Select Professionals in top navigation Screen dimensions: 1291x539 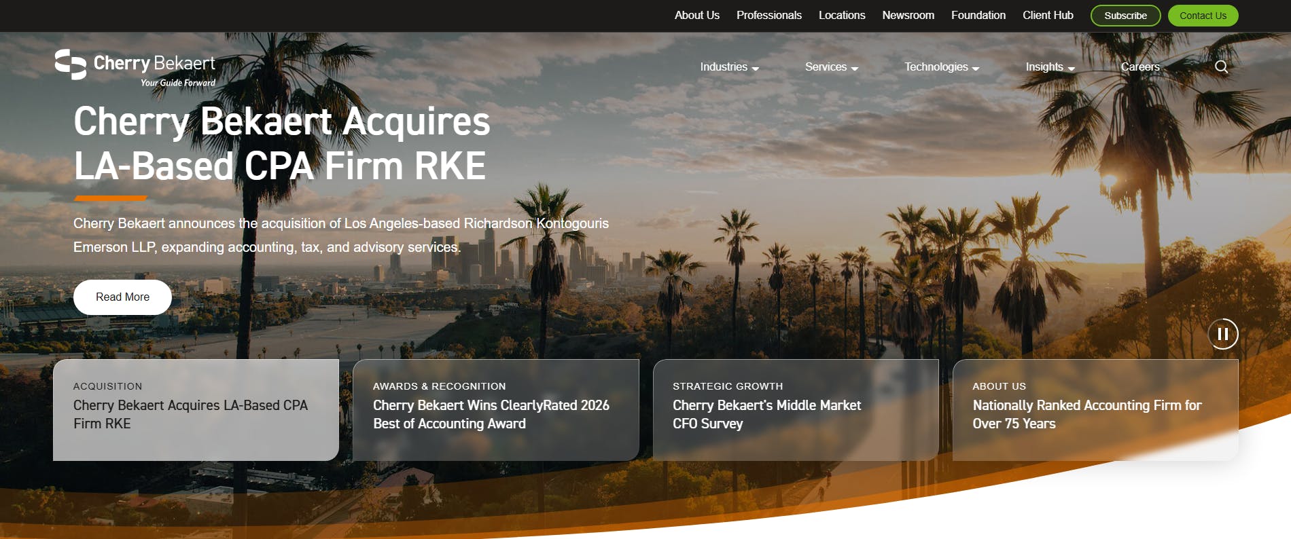[x=769, y=15]
